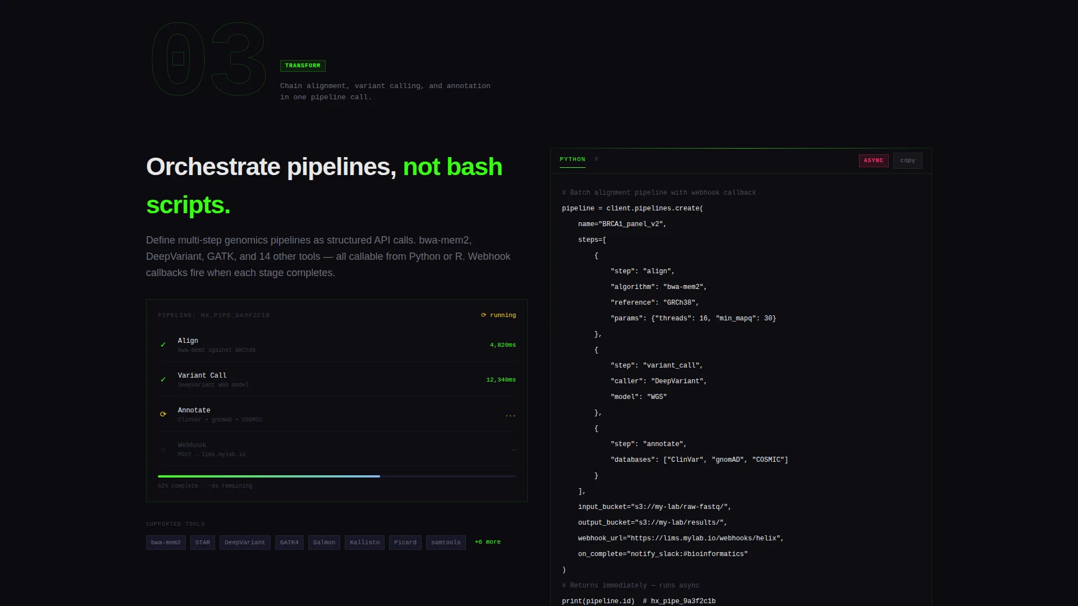
Task: Copy the code with the copy button
Action: (907, 160)
